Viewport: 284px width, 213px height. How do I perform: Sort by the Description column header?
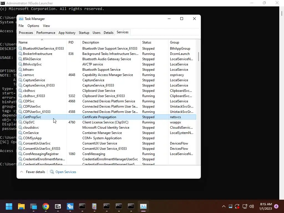click(110, 42)
